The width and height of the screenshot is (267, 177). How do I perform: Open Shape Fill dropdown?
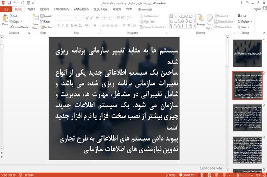(x=222, y=16)
